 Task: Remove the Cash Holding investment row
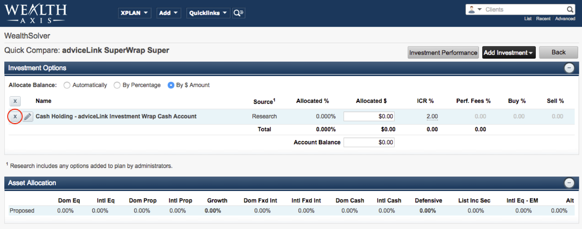click(15, 116)
